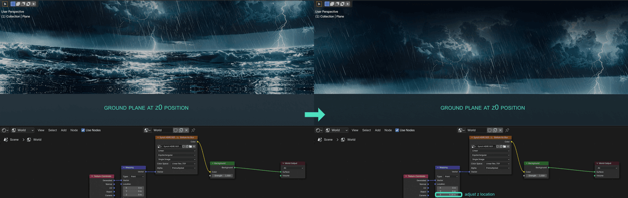Toggle pin icon in right editor header
The width and height of the screenshot is (628, 198).
[507, 130]
